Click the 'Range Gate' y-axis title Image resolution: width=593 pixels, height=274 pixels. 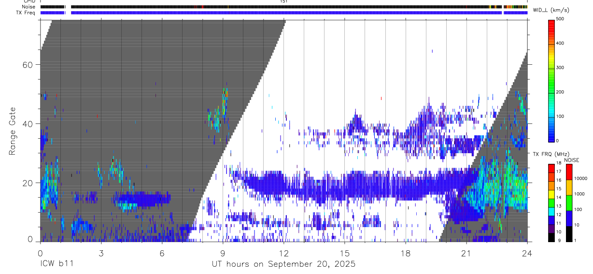pyautogui.click(x=14, y=130)
